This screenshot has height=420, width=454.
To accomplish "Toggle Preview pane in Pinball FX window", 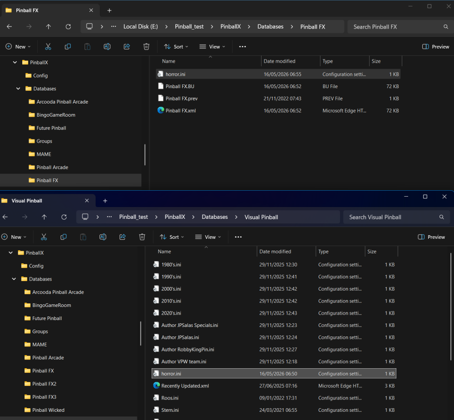I will [x=436, y=47].
